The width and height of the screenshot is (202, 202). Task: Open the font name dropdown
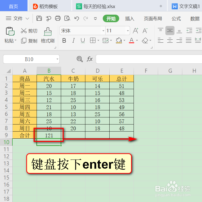[103, 31]
